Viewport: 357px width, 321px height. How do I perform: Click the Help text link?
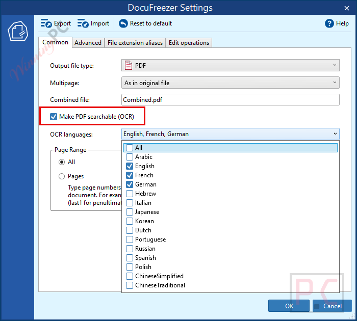tap(342, 23)
